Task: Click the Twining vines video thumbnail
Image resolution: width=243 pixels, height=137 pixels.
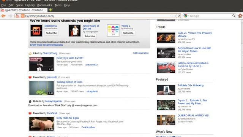Action: pos(41,88)
